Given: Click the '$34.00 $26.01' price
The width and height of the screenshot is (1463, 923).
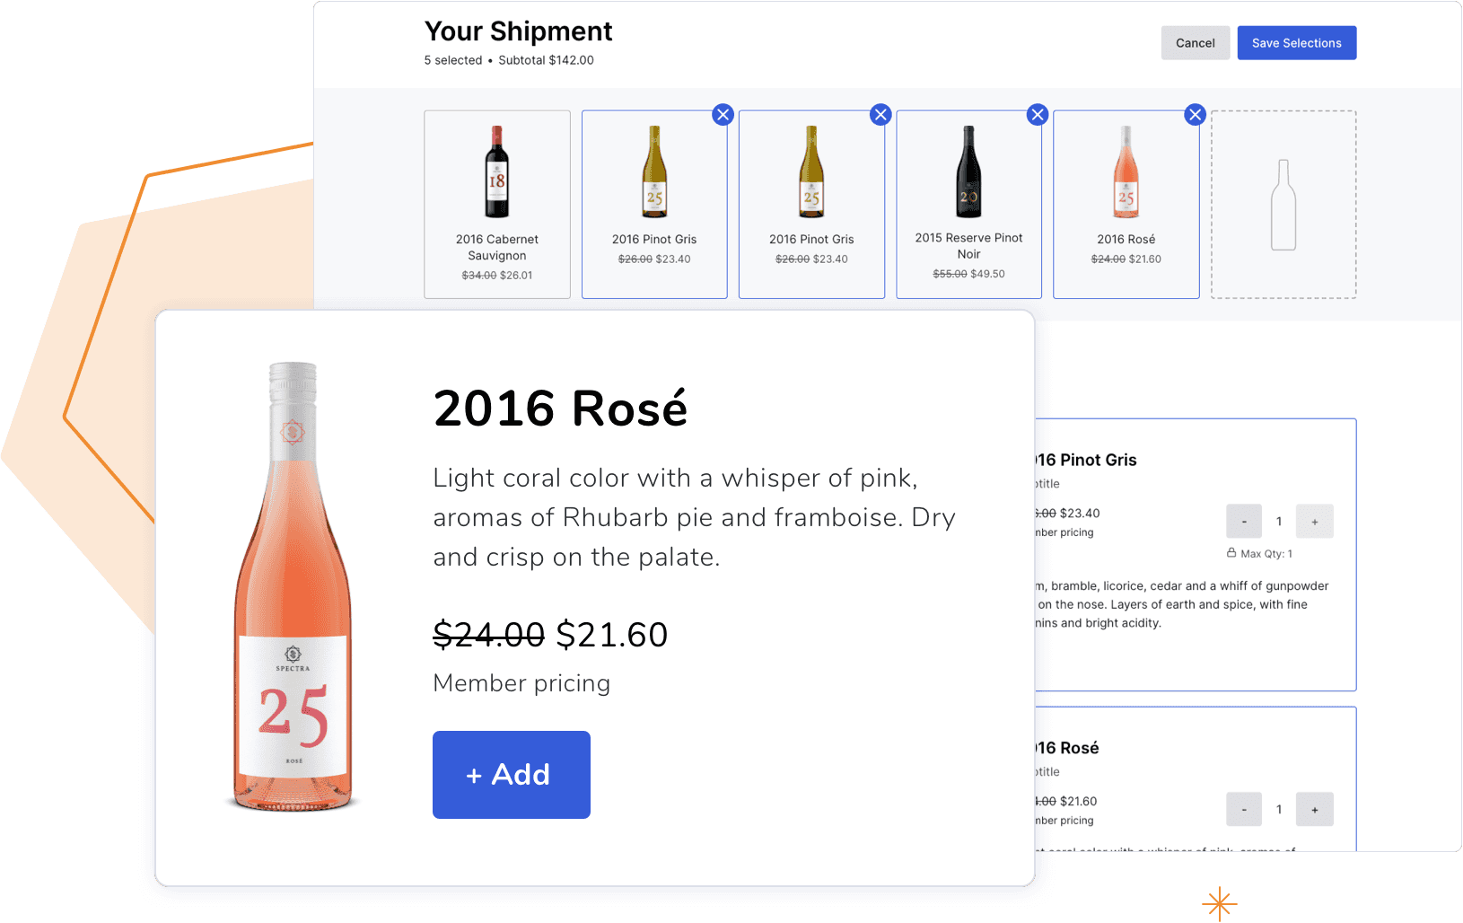Looking at the screenshot, I should [497, 276].
